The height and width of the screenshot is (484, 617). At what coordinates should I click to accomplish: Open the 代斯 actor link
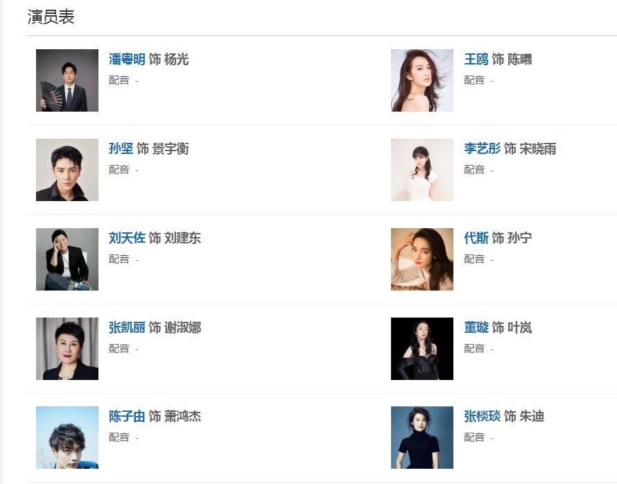[x=476, y=238]
